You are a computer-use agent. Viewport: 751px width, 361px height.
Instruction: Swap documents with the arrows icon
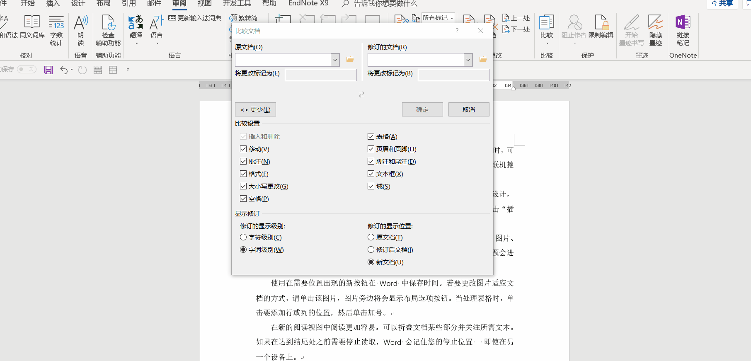pyautogui.click(x=362, y=94)
